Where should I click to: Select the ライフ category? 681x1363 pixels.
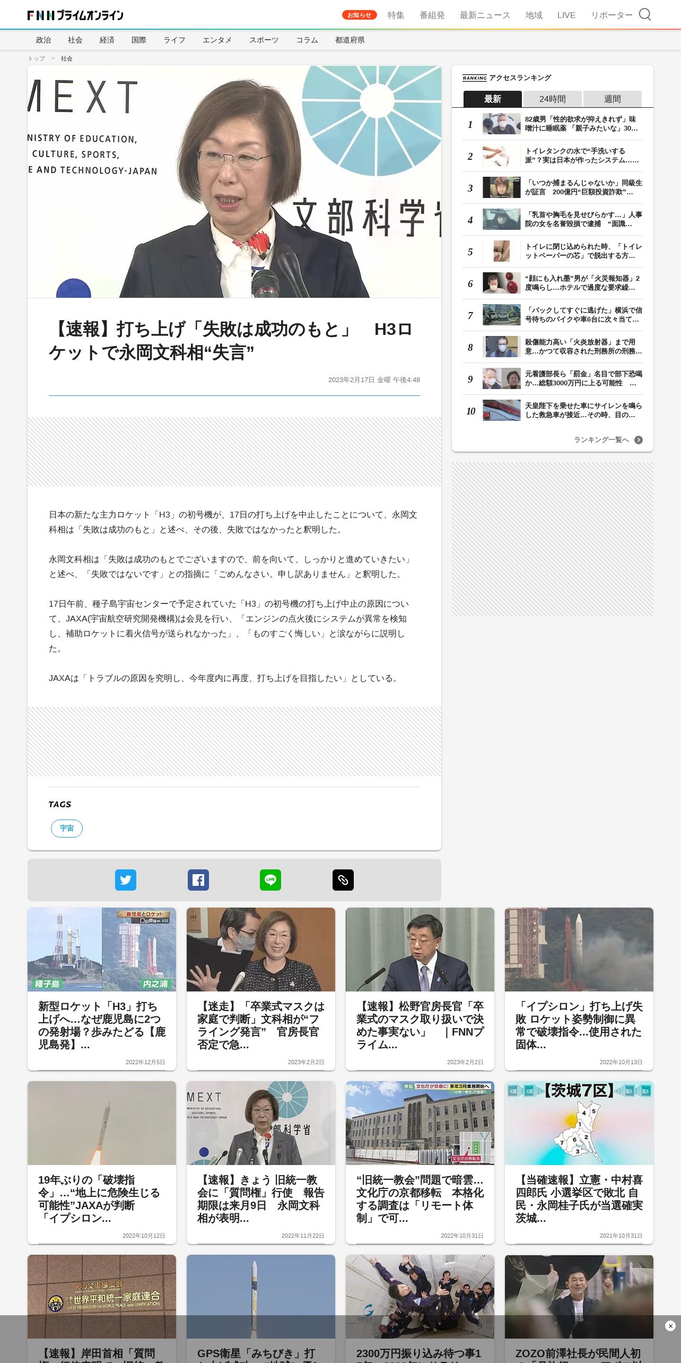pos(174,40)
